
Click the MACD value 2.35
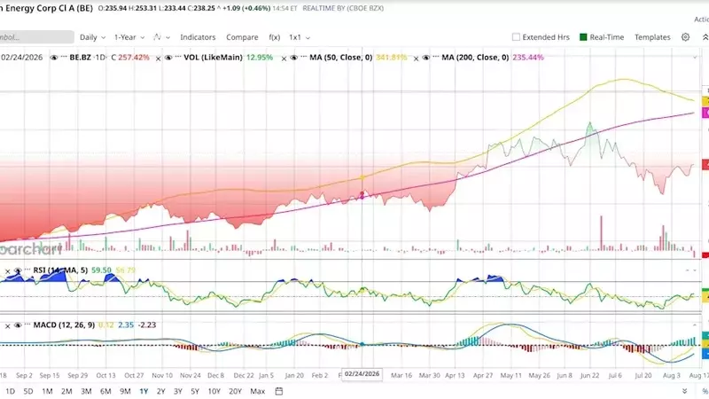[x=126, y=325]
